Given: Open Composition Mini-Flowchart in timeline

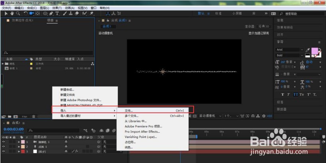Looking at the screenshot, I should [85, 131].
